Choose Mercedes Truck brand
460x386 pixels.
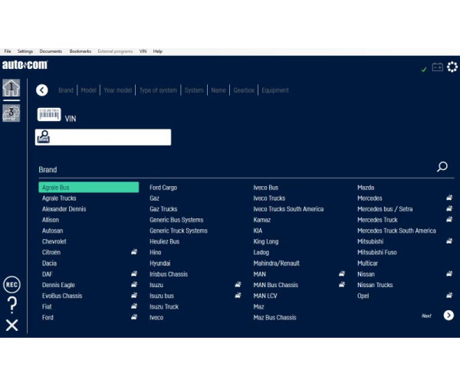[377, 220]
